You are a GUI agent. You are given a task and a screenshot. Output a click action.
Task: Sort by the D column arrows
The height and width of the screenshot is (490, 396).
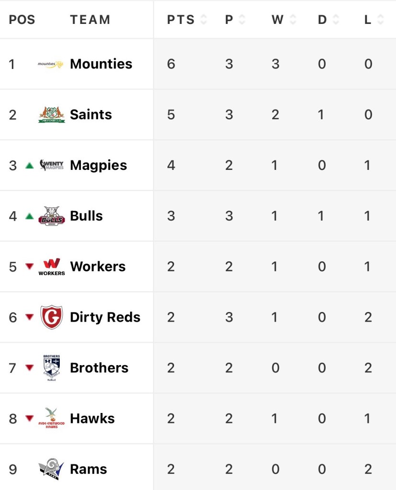pos(336,20)
